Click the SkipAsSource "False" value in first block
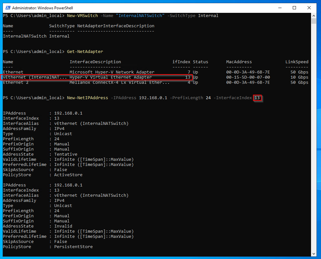 click(x=60, y=170)
